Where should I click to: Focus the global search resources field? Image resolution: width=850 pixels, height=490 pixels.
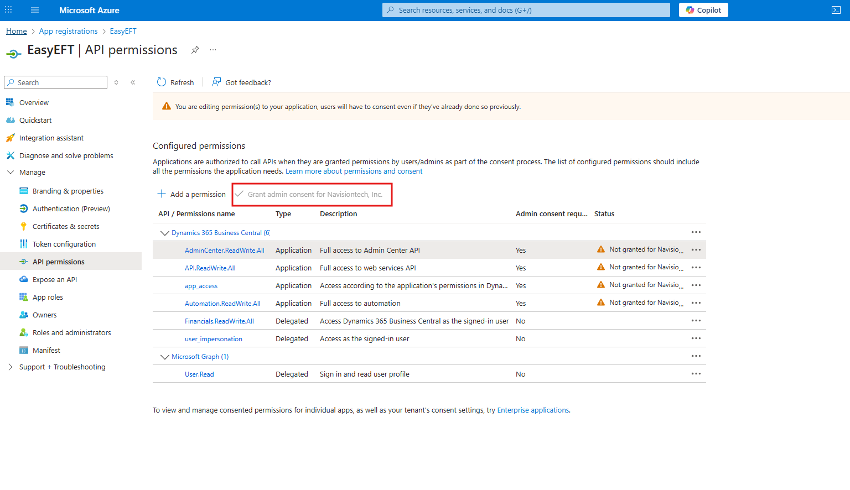526,10
